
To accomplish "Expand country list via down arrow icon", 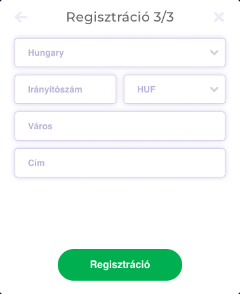I will [214, 53].
